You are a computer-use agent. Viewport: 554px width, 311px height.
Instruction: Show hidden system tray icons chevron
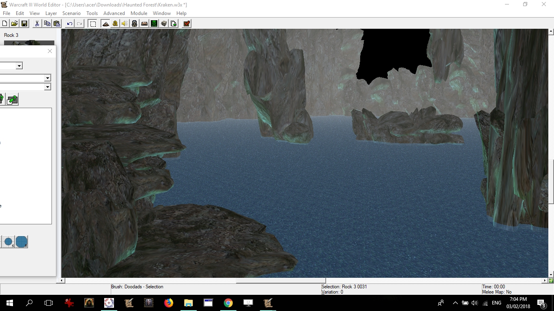[455, 303]
